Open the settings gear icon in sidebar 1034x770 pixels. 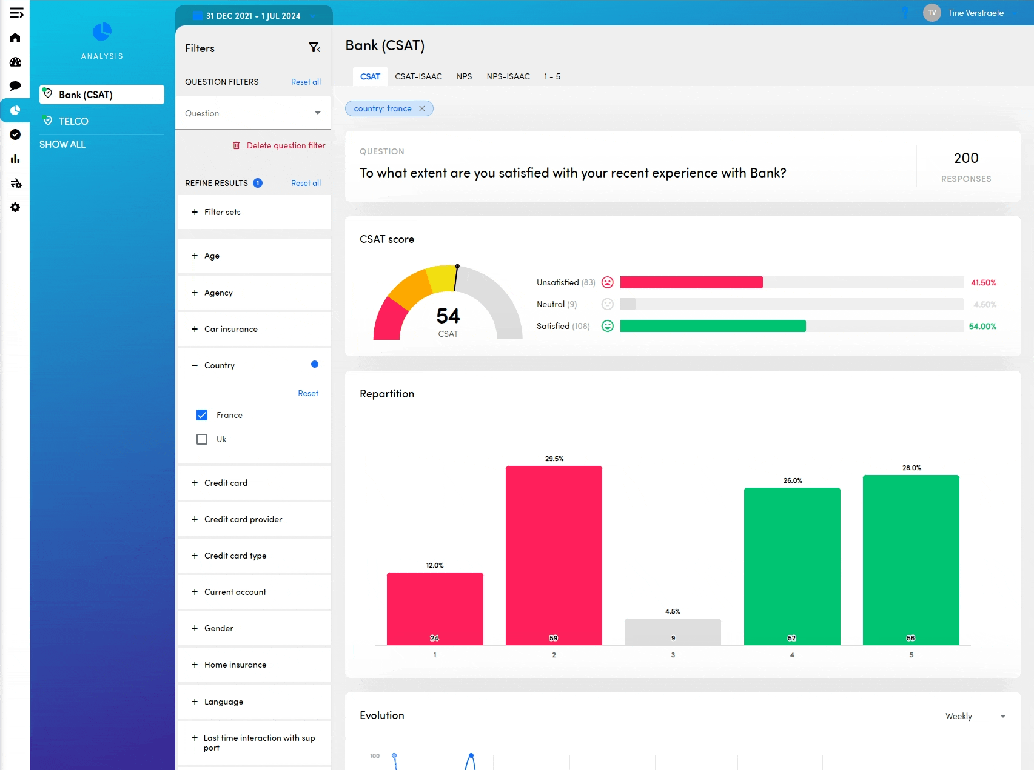15,207
